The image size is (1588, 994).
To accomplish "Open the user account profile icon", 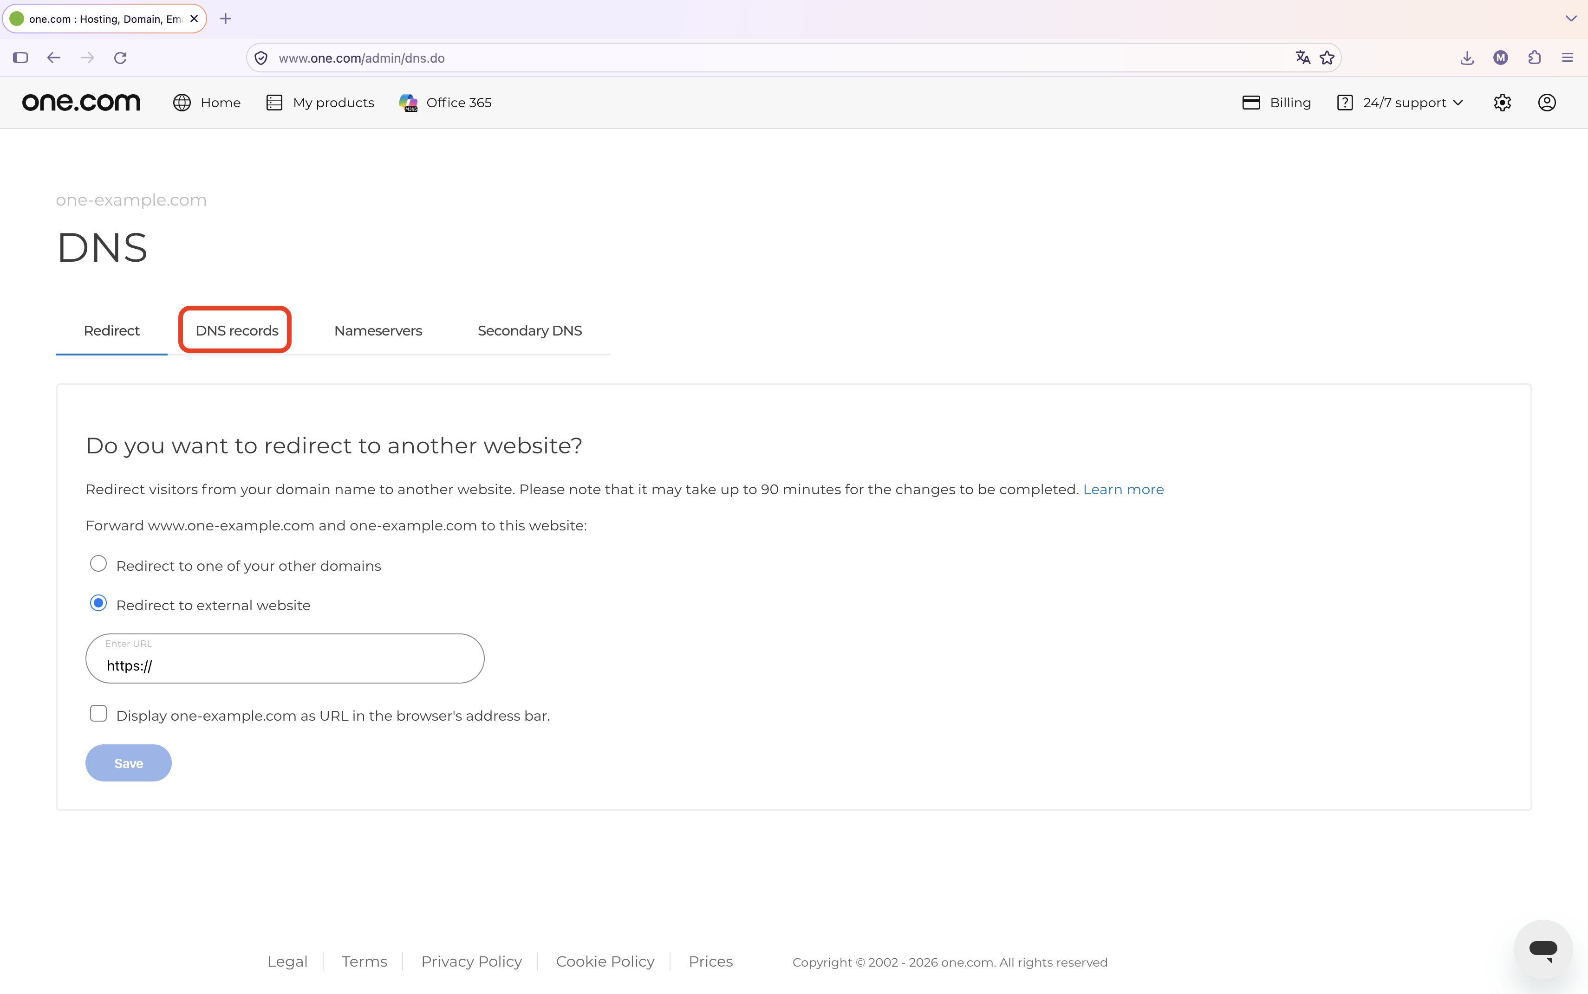I will (1547, 103).
